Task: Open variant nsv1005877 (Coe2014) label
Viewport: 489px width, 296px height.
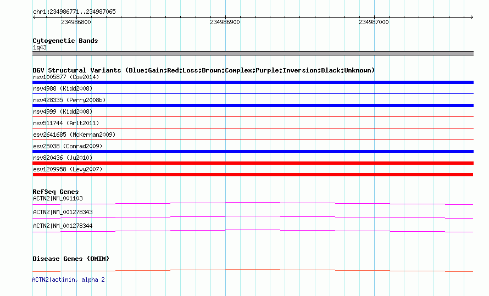Action: pos(66,77)
